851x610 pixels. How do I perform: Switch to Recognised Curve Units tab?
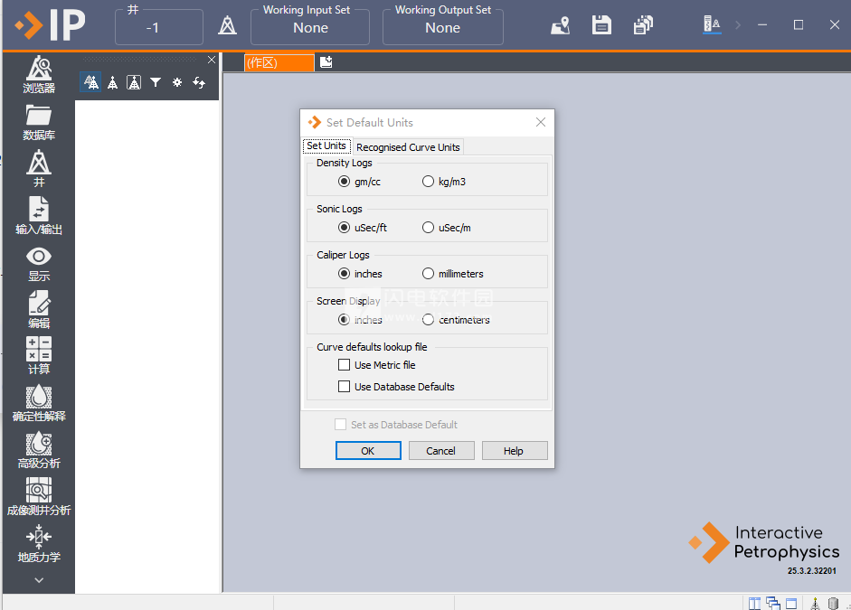click(x=408, y=147)
